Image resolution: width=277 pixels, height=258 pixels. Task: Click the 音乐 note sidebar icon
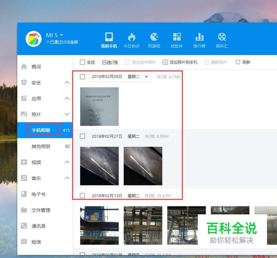pyautogui.click(x=24, y=178)
